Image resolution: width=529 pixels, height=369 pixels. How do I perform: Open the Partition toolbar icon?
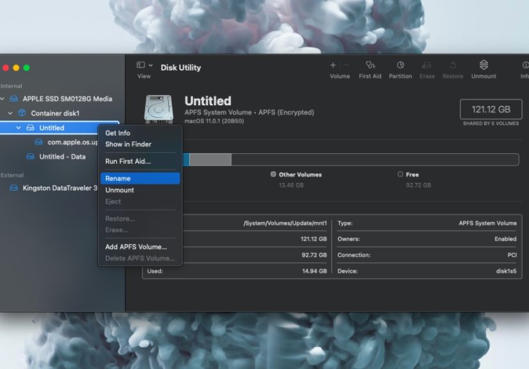[400, 65]
